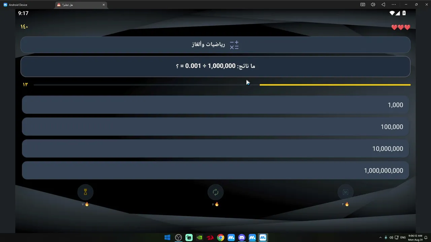Select answer 10,000,000

coord(215,149)
